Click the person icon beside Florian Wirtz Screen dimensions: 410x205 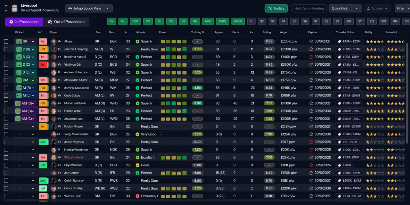point(59,111)
